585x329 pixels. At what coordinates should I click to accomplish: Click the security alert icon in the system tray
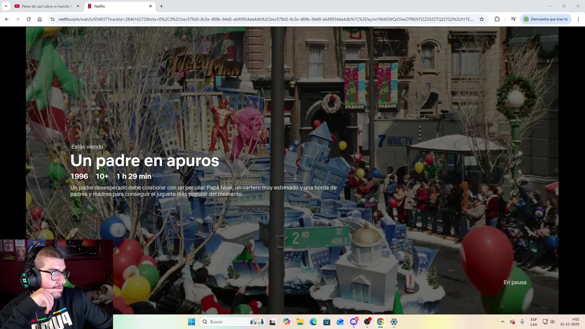pyautogui.click(x=512, y=322)
